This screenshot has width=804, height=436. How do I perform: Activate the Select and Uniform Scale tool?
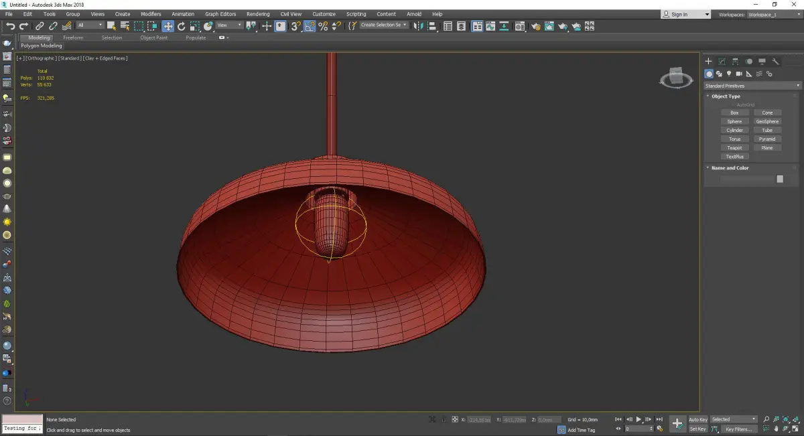click(x=194, y=26)
